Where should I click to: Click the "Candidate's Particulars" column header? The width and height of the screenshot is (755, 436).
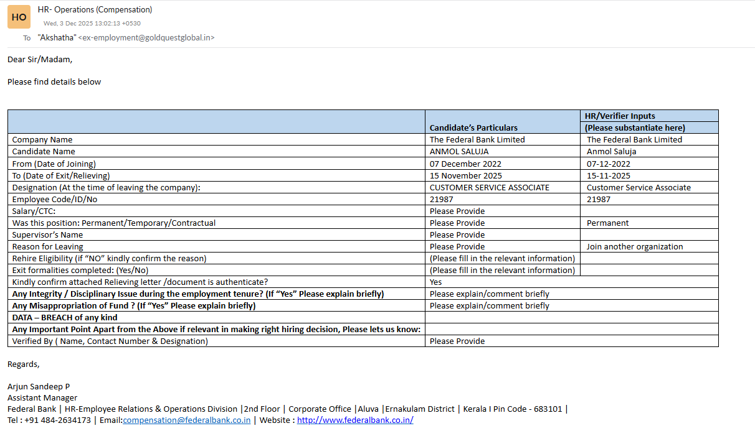[473, 128]
